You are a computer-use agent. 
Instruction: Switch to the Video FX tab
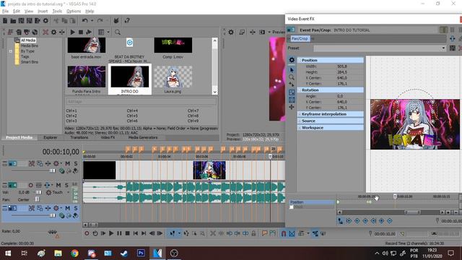[108, 137]
